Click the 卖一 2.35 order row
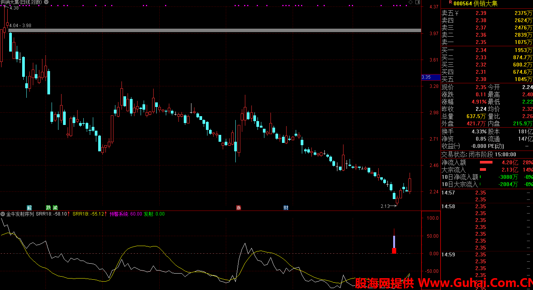The height and width of the screenshot is (290, 533). [x=487, y=42]
